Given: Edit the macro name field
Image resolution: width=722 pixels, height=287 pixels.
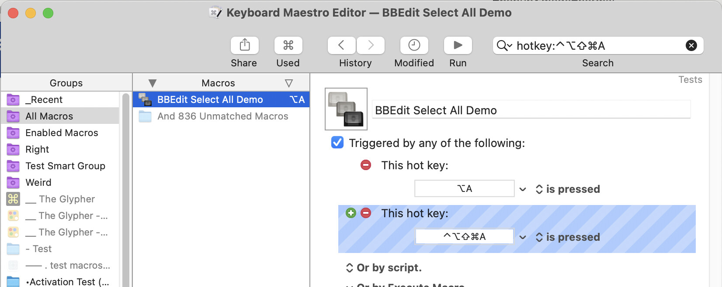Looking at the screenshot, I should click(x=531, y=110).
